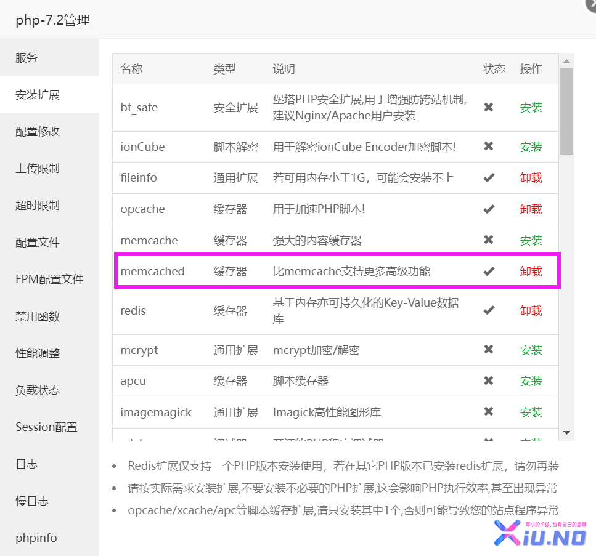
Task: Click the mcrypt extension name
Action: click(139, 350)
